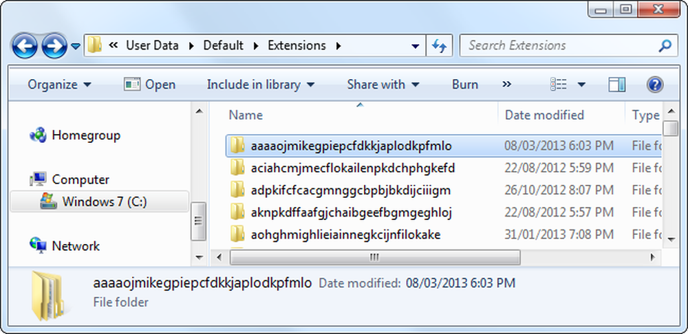Click the Search Extensions input field
This screenshot has width=688, height=334.
tap(561, 45)
